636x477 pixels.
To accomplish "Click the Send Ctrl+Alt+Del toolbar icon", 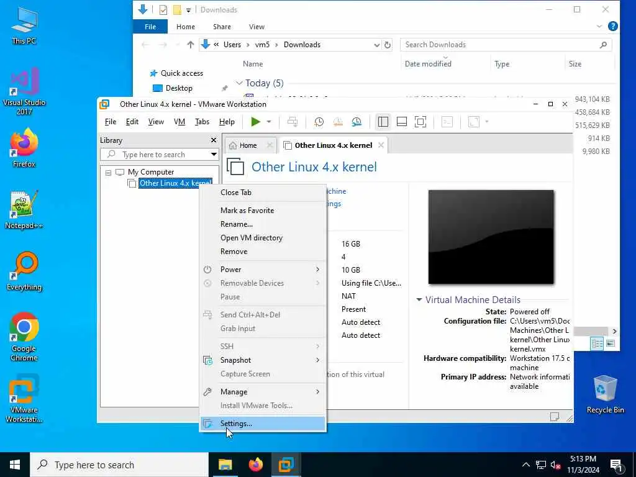I will pos(292,122).
